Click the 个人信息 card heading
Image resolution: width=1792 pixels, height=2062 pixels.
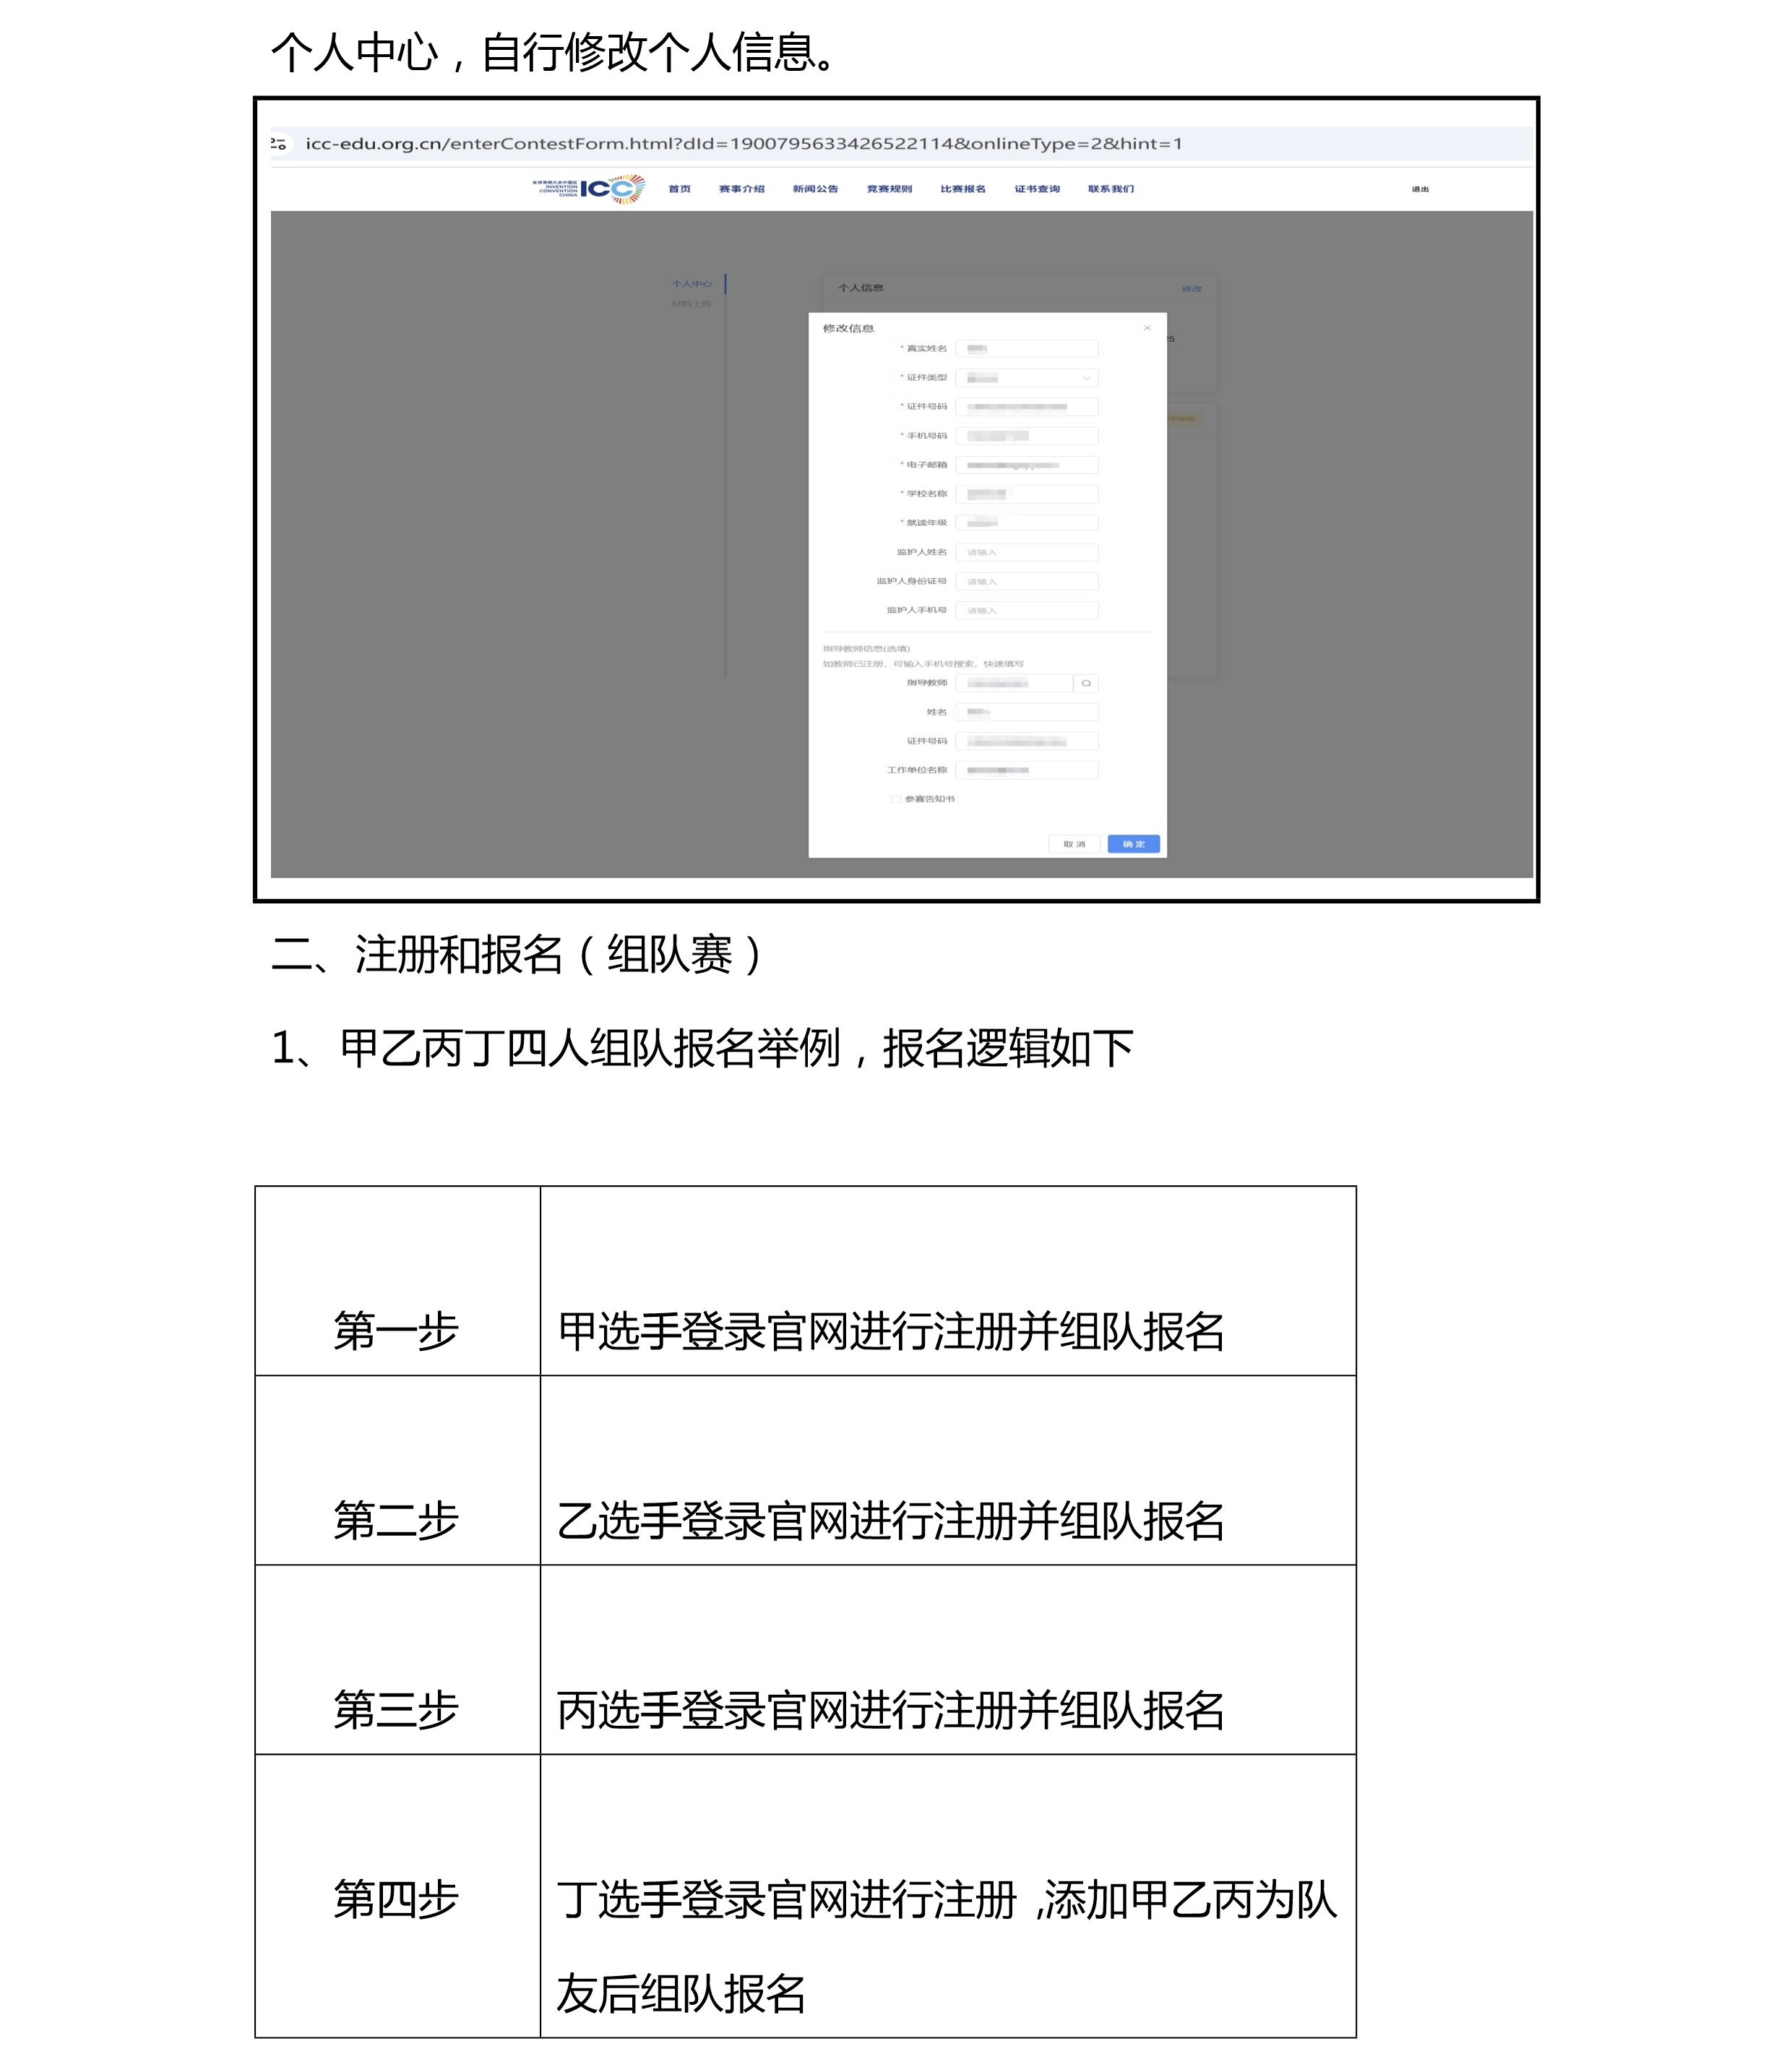[860, 288]
